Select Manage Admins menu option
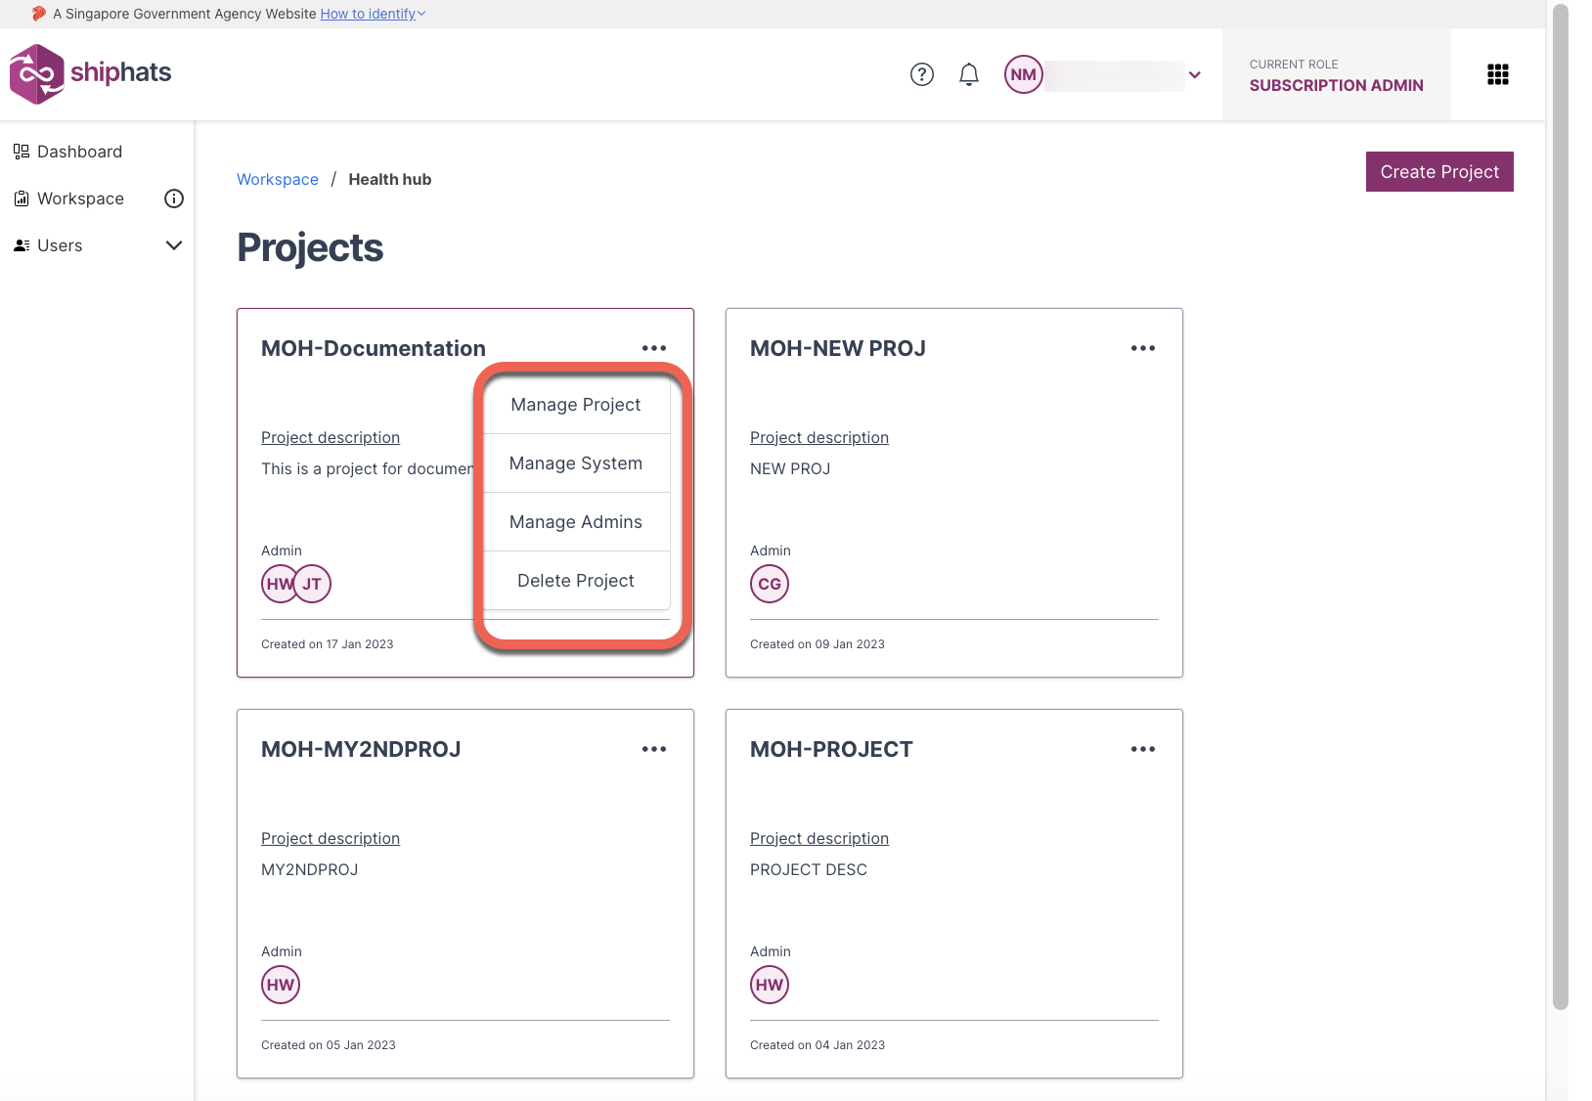The height and width of the screenshot is (1101, 1592). (576, 522)
